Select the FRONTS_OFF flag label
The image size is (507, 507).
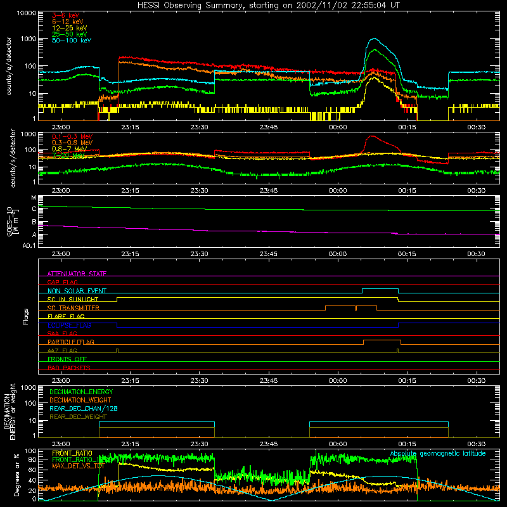[67, 359]
